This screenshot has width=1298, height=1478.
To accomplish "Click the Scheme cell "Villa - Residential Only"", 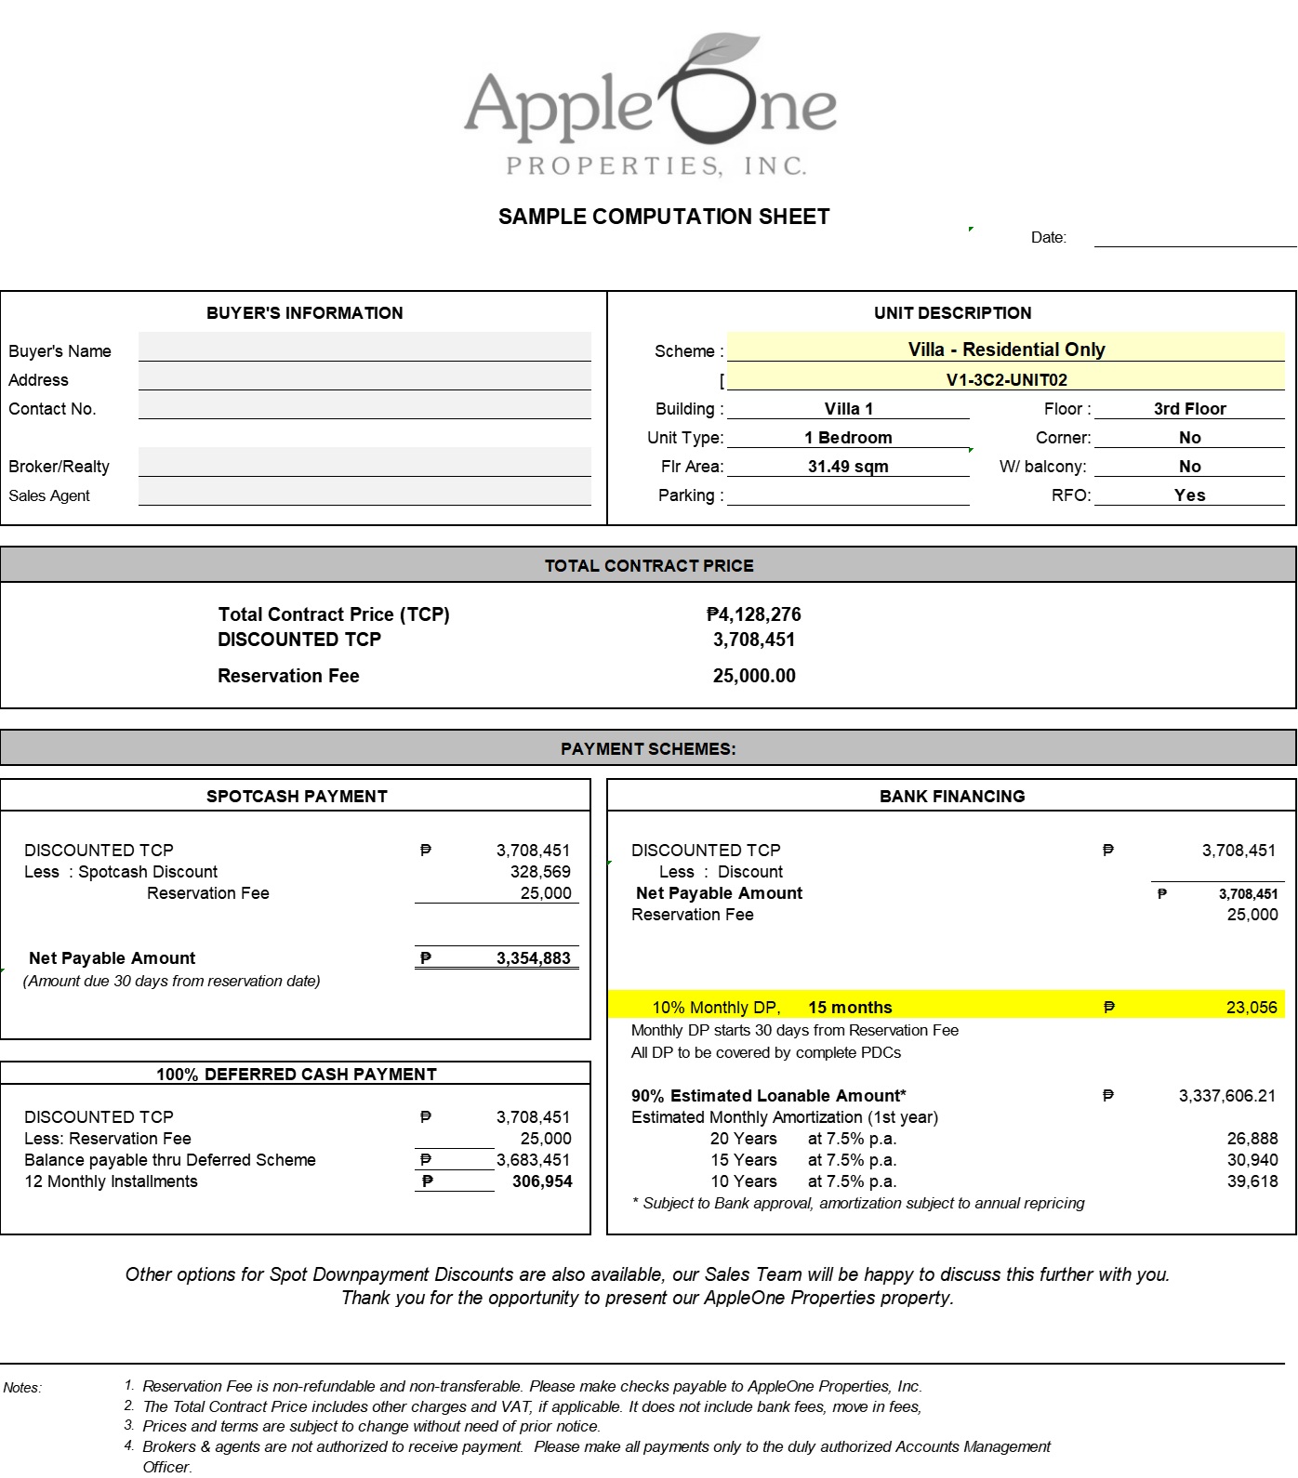I will [1006, 349].
